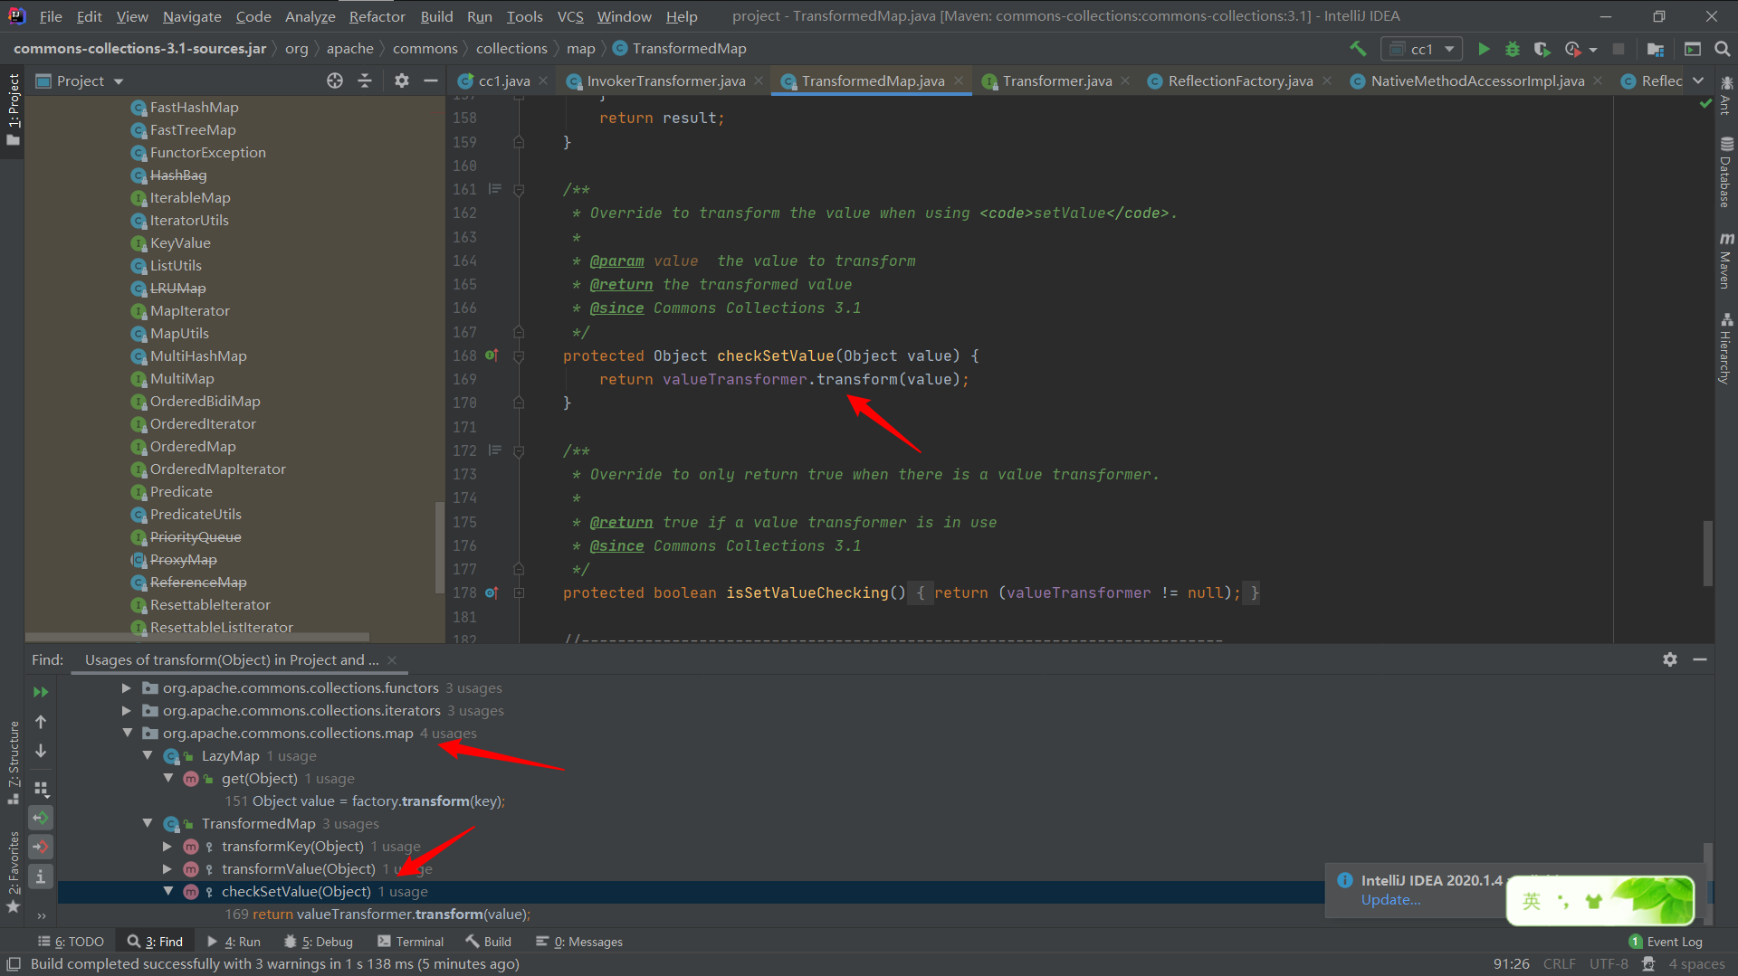Click the editor vertical scrollbar thumb
Viewport: 1738px width, 976px height.
click(x=1708, y=554)
